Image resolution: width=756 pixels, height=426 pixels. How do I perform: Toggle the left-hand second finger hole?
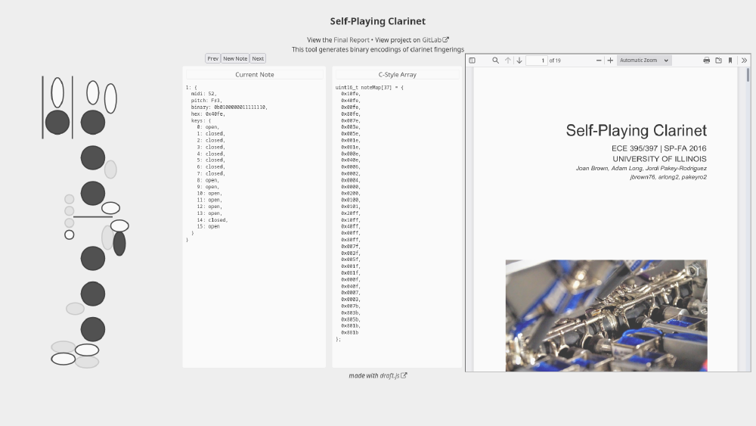pos(92,157)
